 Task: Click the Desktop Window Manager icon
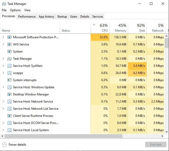click(9, 94)
